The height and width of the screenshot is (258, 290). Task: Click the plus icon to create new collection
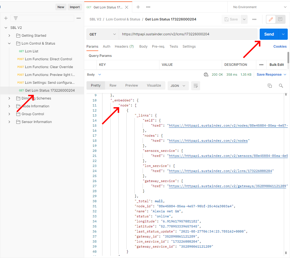[x=6, y=18]
